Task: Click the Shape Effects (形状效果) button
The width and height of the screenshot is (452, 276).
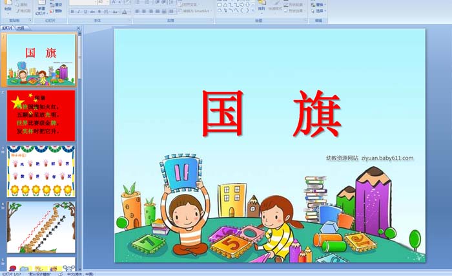Action: [x=293, y=11]
